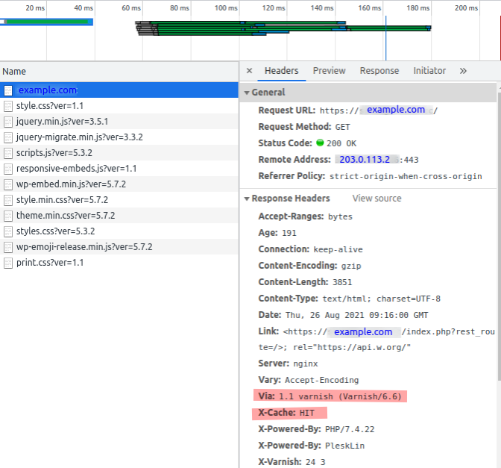Click the Connection keep-alive header
Image resolution: width=501 pixels, height=468 pixels.
pos(311,249)
